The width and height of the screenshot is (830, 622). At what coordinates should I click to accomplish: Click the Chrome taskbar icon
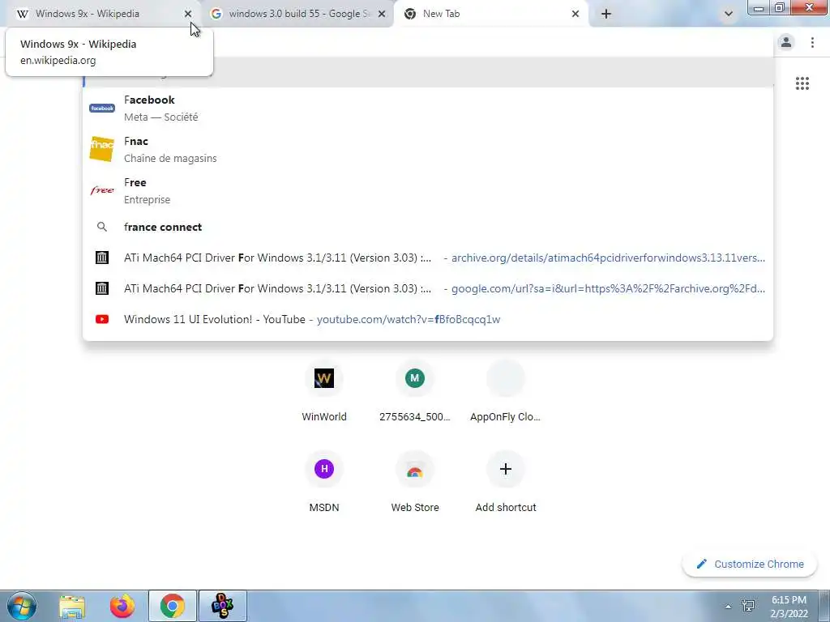pyautogui.click(x=172, y=606)
